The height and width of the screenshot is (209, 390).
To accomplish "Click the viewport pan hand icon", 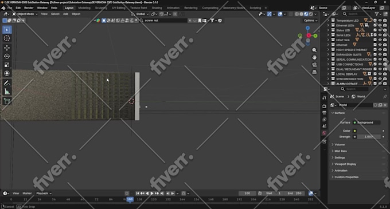I will 314,57.
